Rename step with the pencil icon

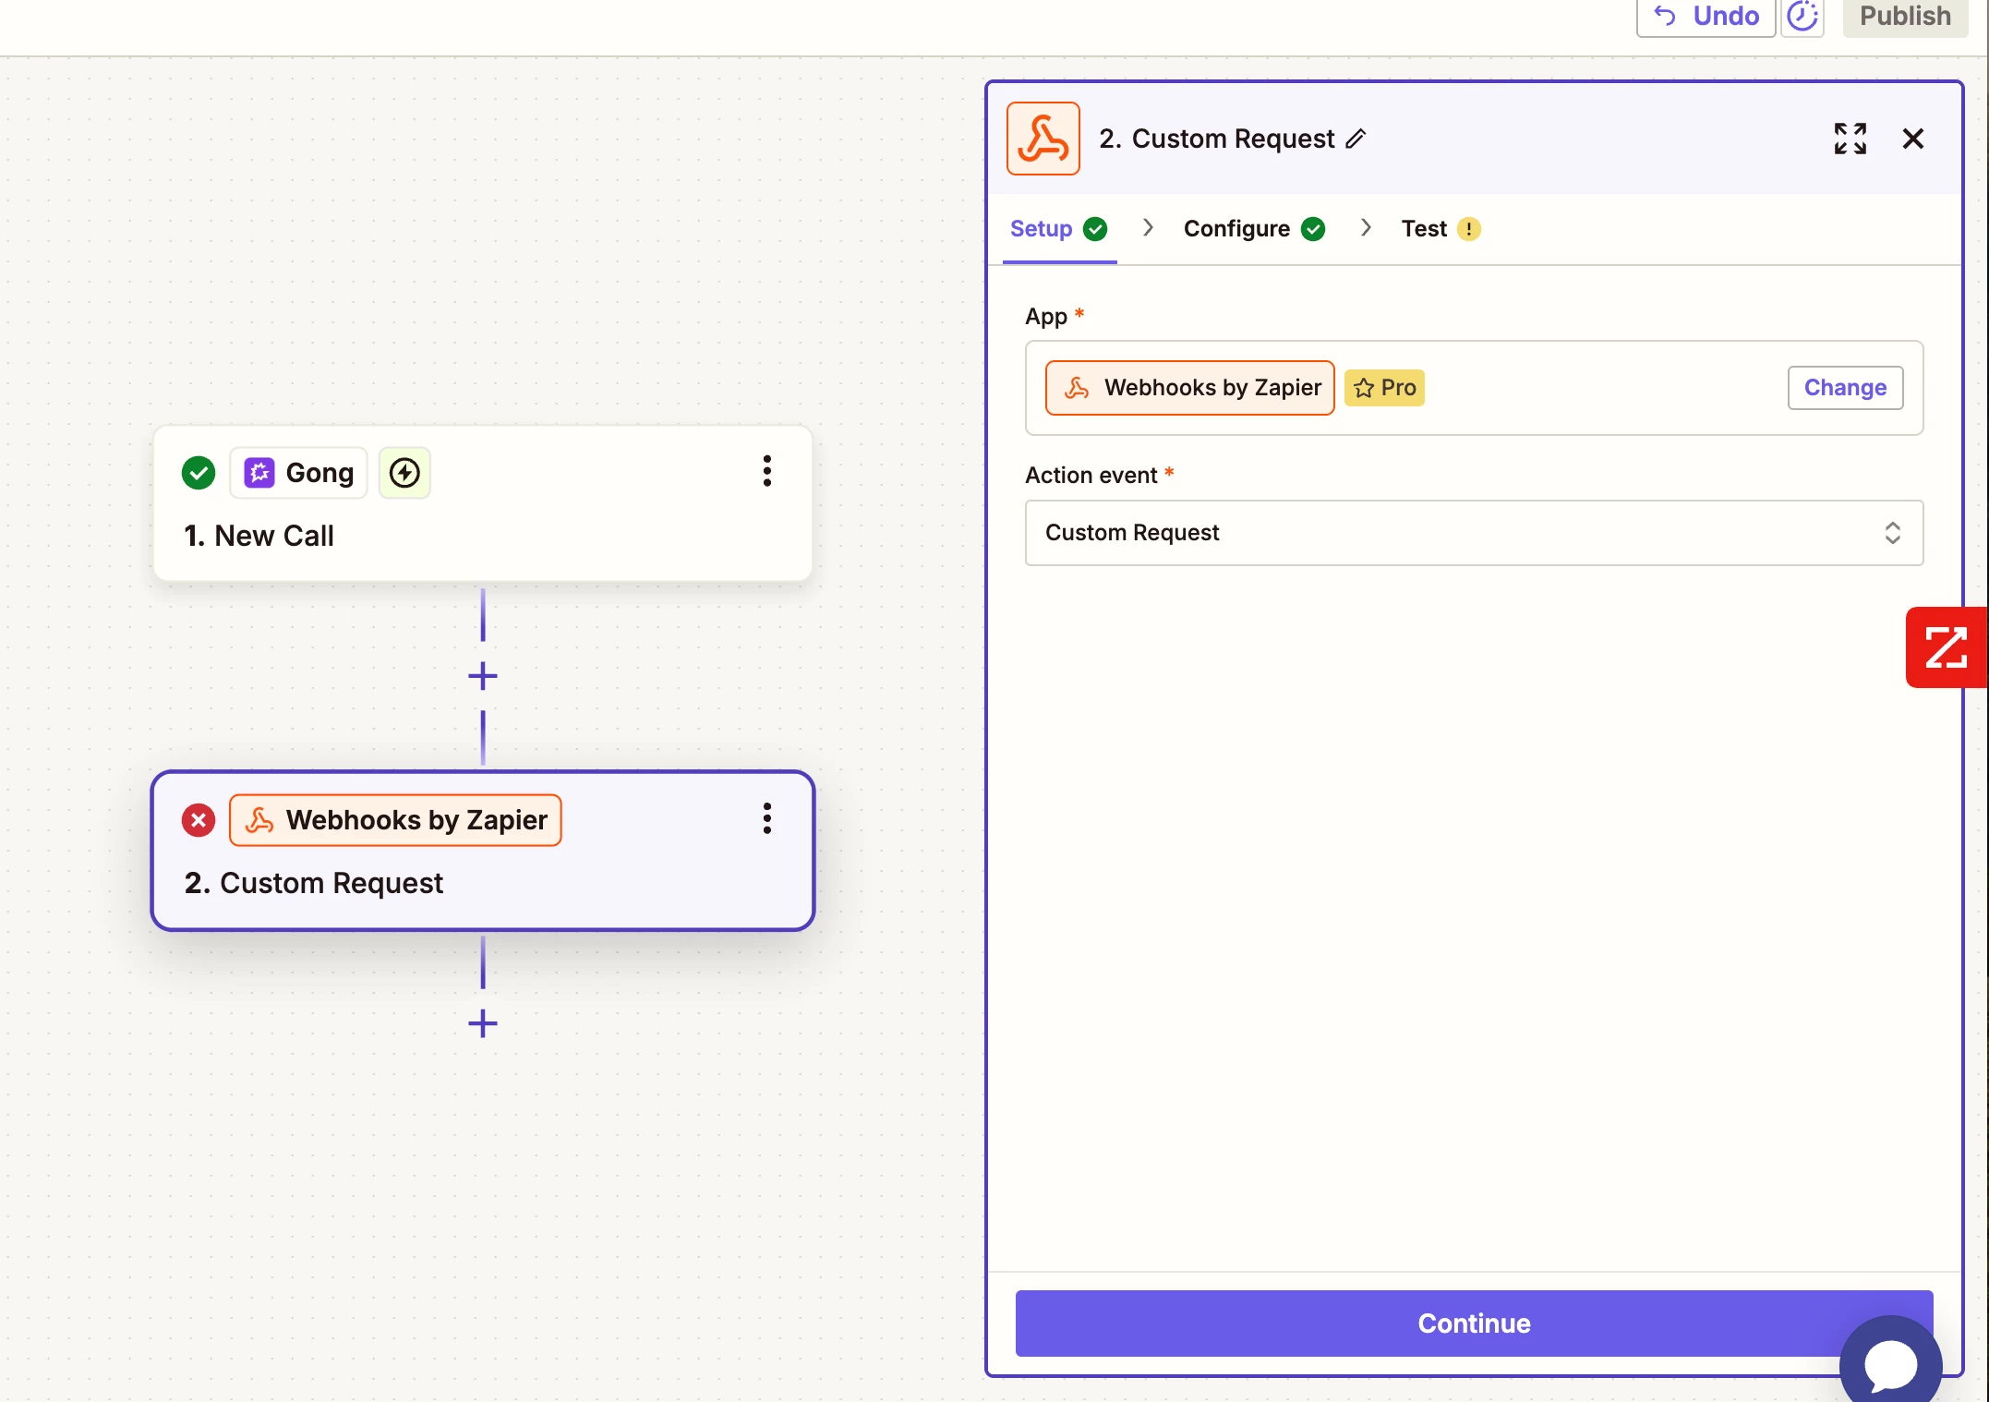tap(1356, 139)
